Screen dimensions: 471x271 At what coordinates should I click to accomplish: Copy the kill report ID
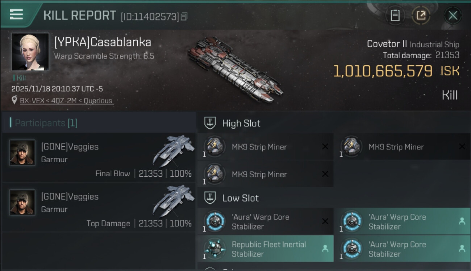[184, 17]
